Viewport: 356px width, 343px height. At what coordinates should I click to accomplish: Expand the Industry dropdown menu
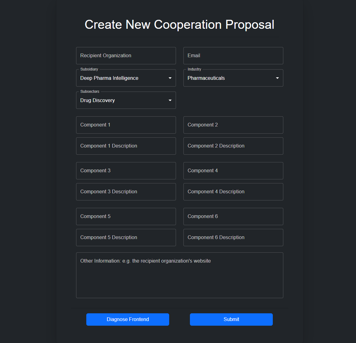tap(233, 78)
